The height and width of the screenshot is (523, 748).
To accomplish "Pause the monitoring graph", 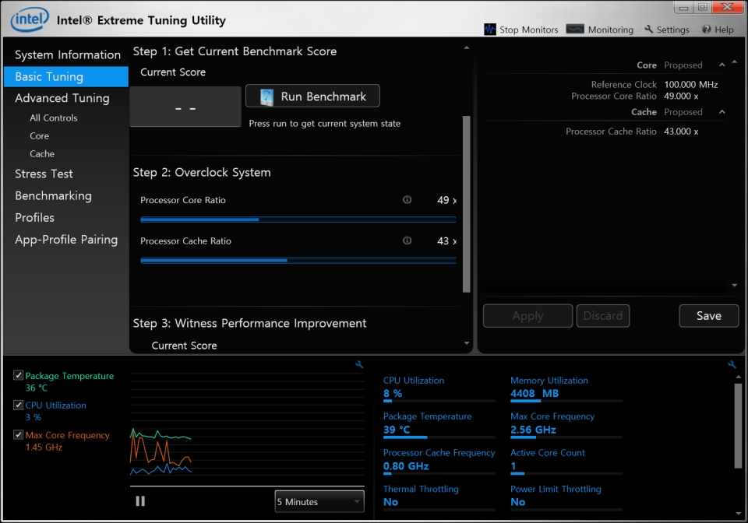I will (x=140, y=501).
